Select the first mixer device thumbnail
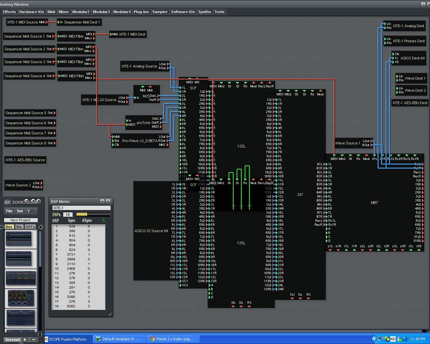Viewport: 430px width, 344px height. (x=20, y=239)
